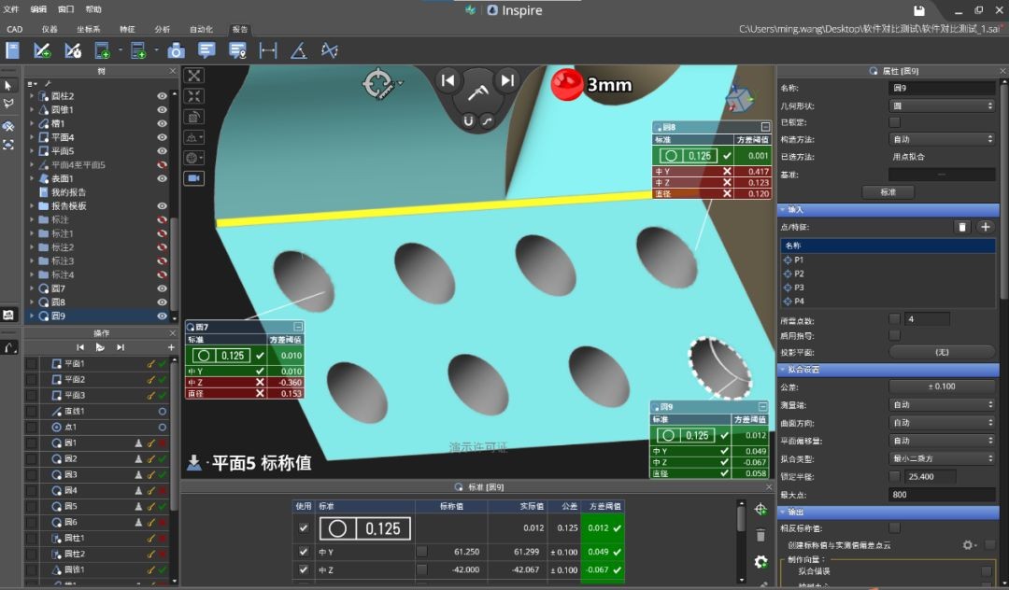Screen dimensions: 1009x590
Task: Click the crosshair add icon beside standards table
Action: [760, 510]
